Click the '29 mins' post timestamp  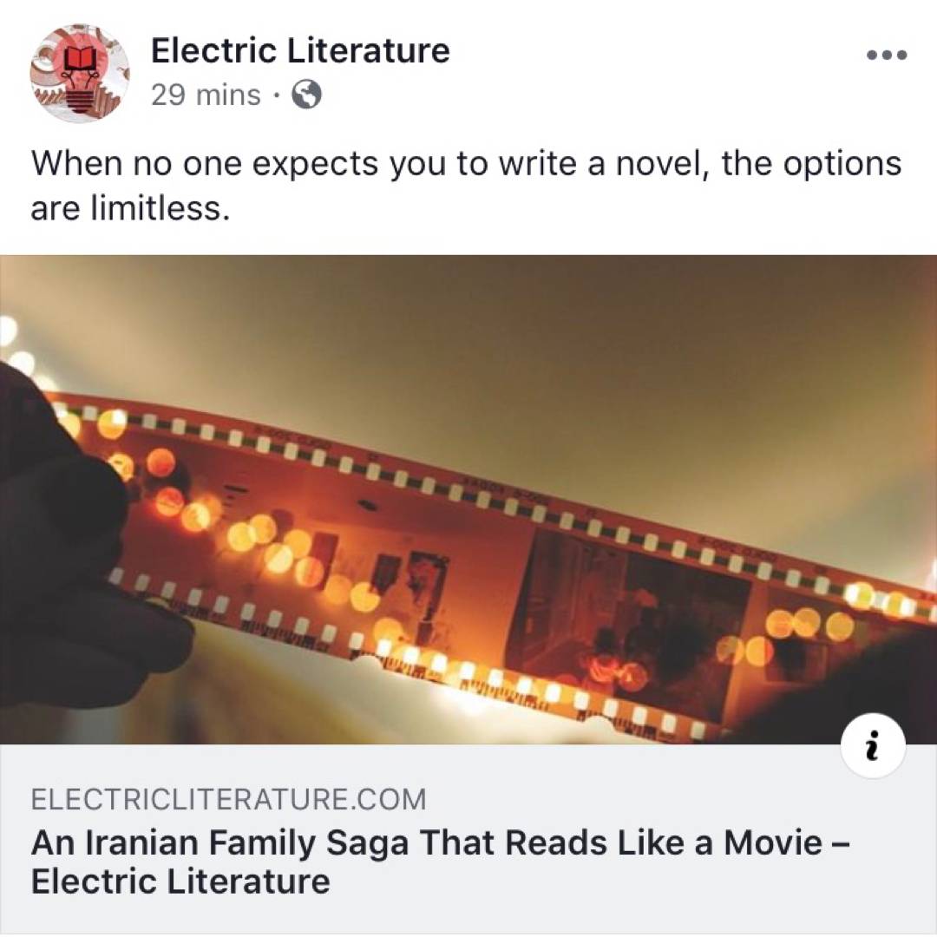pyautogui.click(x=206, y=95)
